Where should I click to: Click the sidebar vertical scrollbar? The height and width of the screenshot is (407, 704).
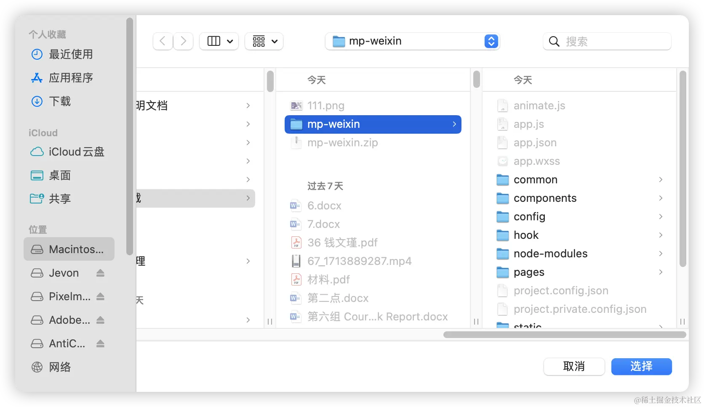130,136
